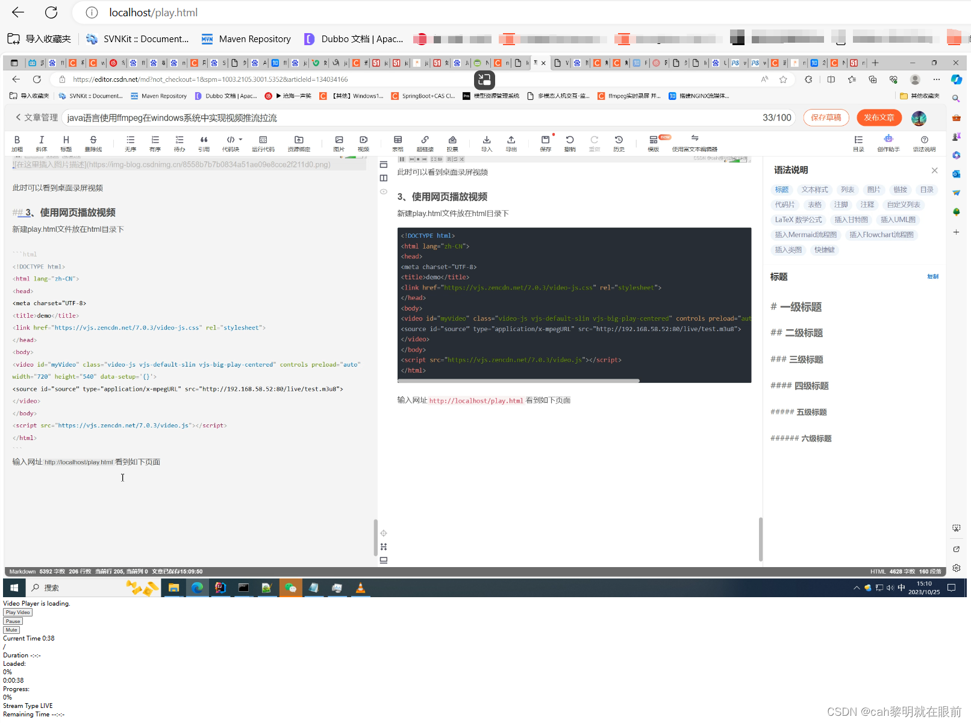
Task: Insert ordered list (有序)
Action: [x=155, y=143]
